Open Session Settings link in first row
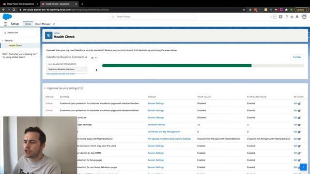 pos(156,103)
